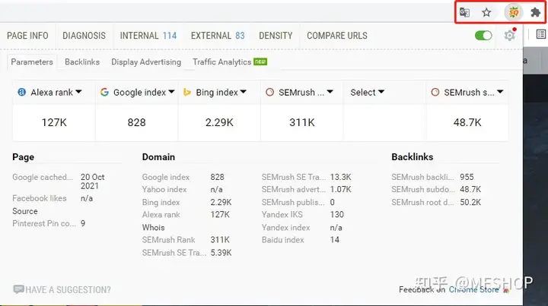Open the Backlinks sub-tab
Viewport: 548px width, 306px height.
pos(82,62)
